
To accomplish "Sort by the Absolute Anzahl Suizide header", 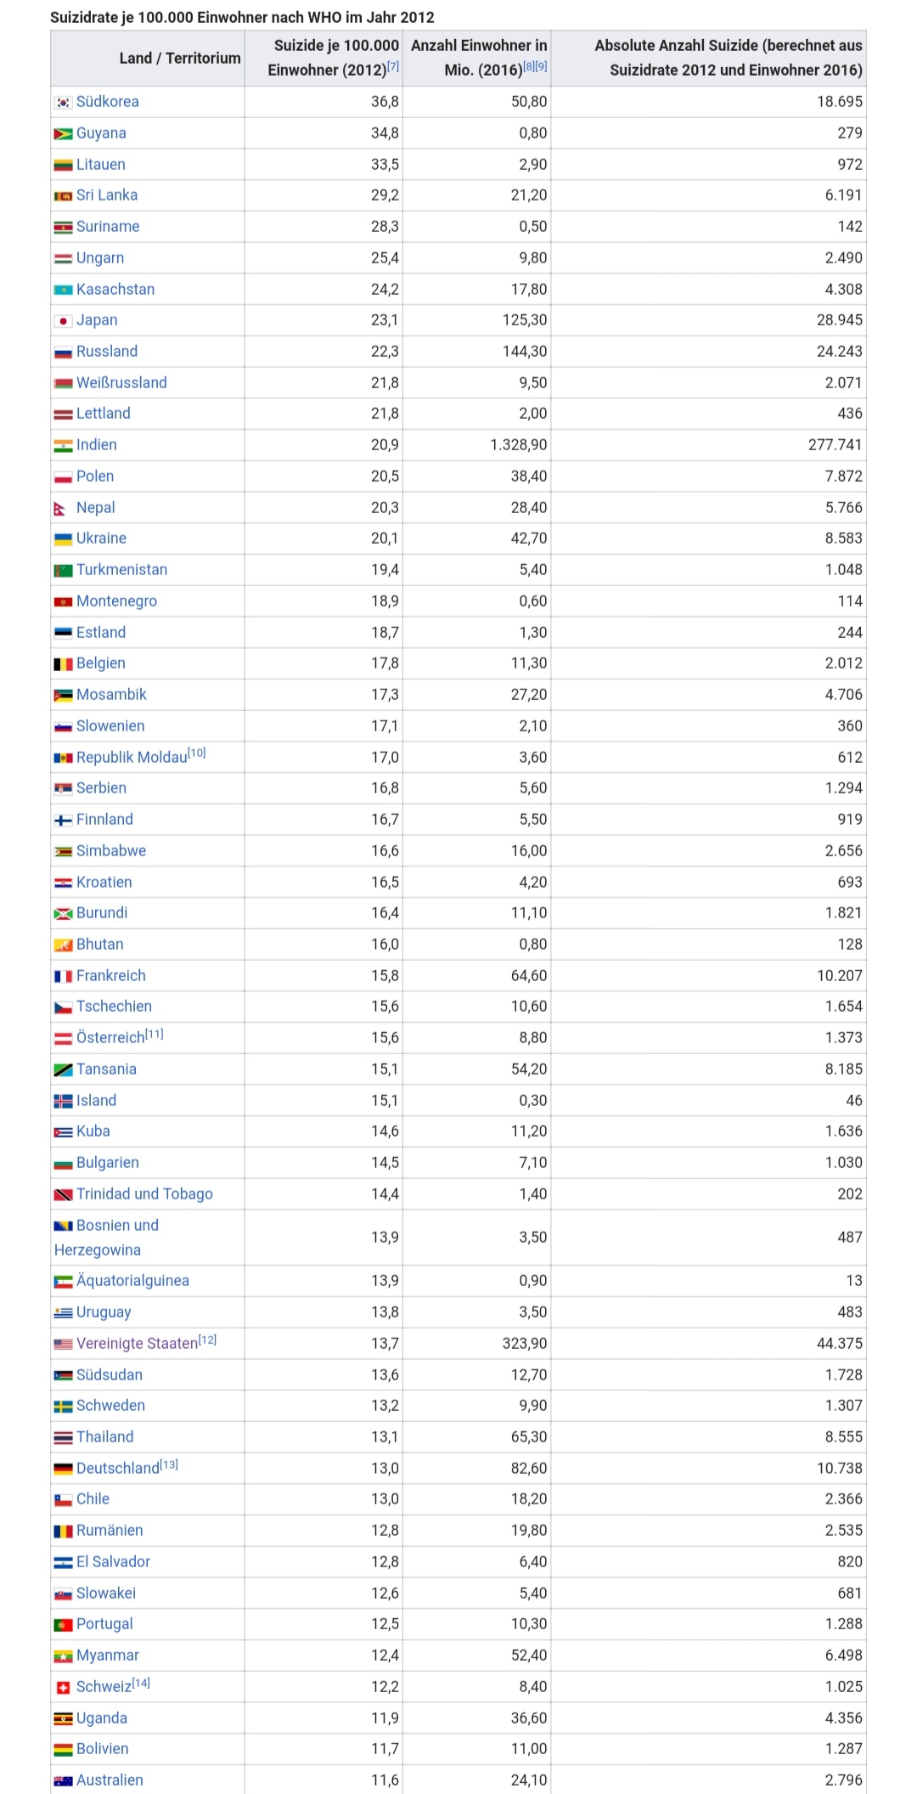I will (728, 58).
